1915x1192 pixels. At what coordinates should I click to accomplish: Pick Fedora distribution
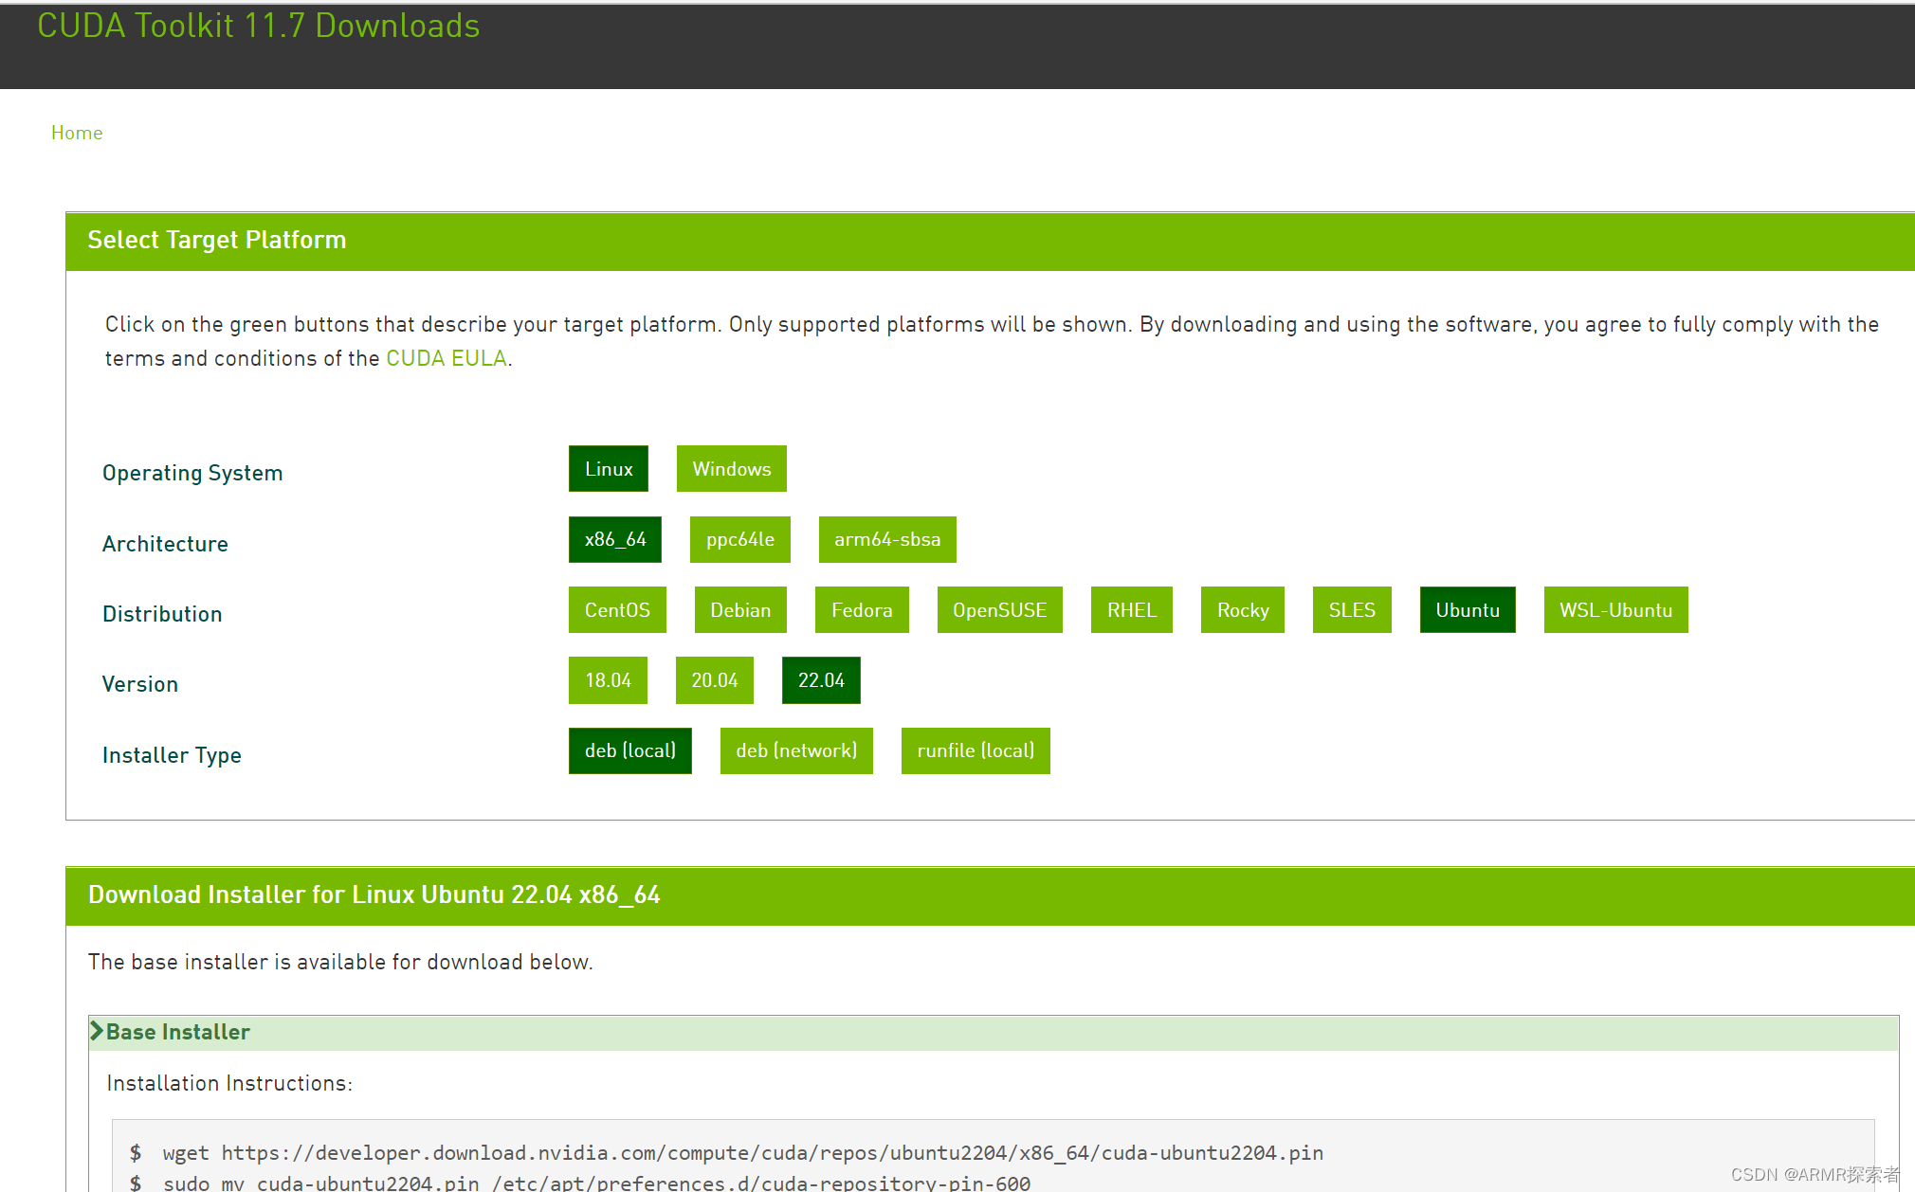coord(861,610)
